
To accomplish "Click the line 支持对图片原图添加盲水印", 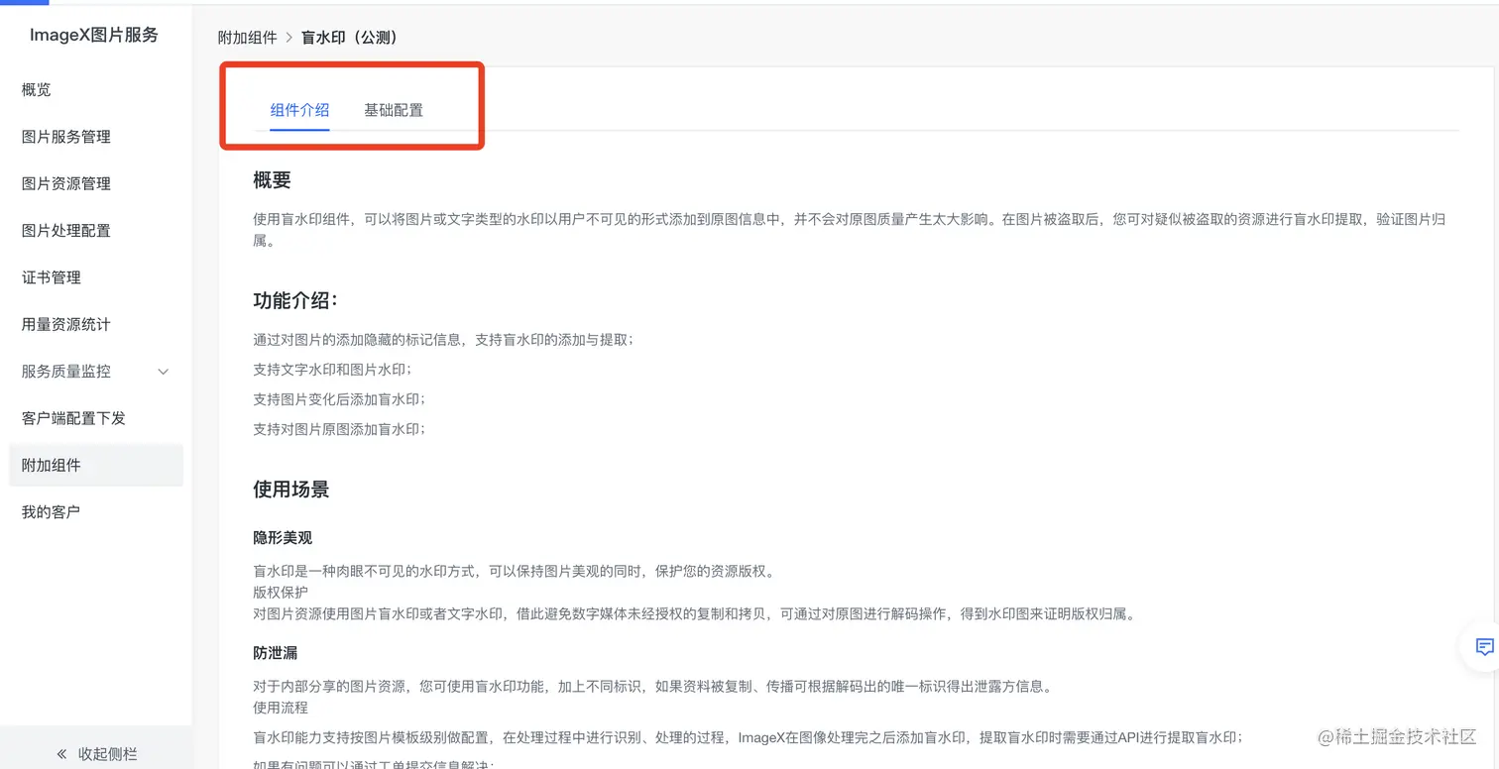I will (339, 429).
